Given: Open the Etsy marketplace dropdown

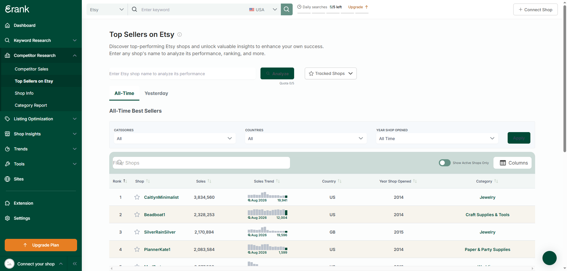Looking at the screenshot, I should (107, 9).
